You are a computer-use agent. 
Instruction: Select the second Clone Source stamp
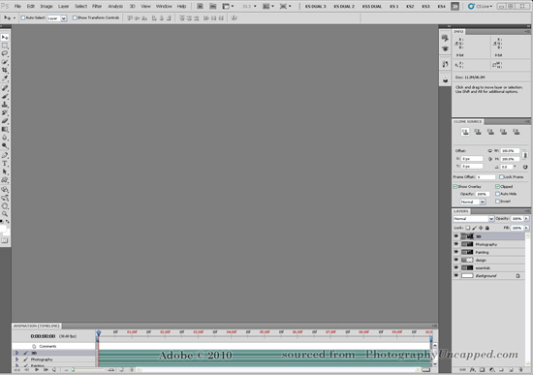(478, 132)
